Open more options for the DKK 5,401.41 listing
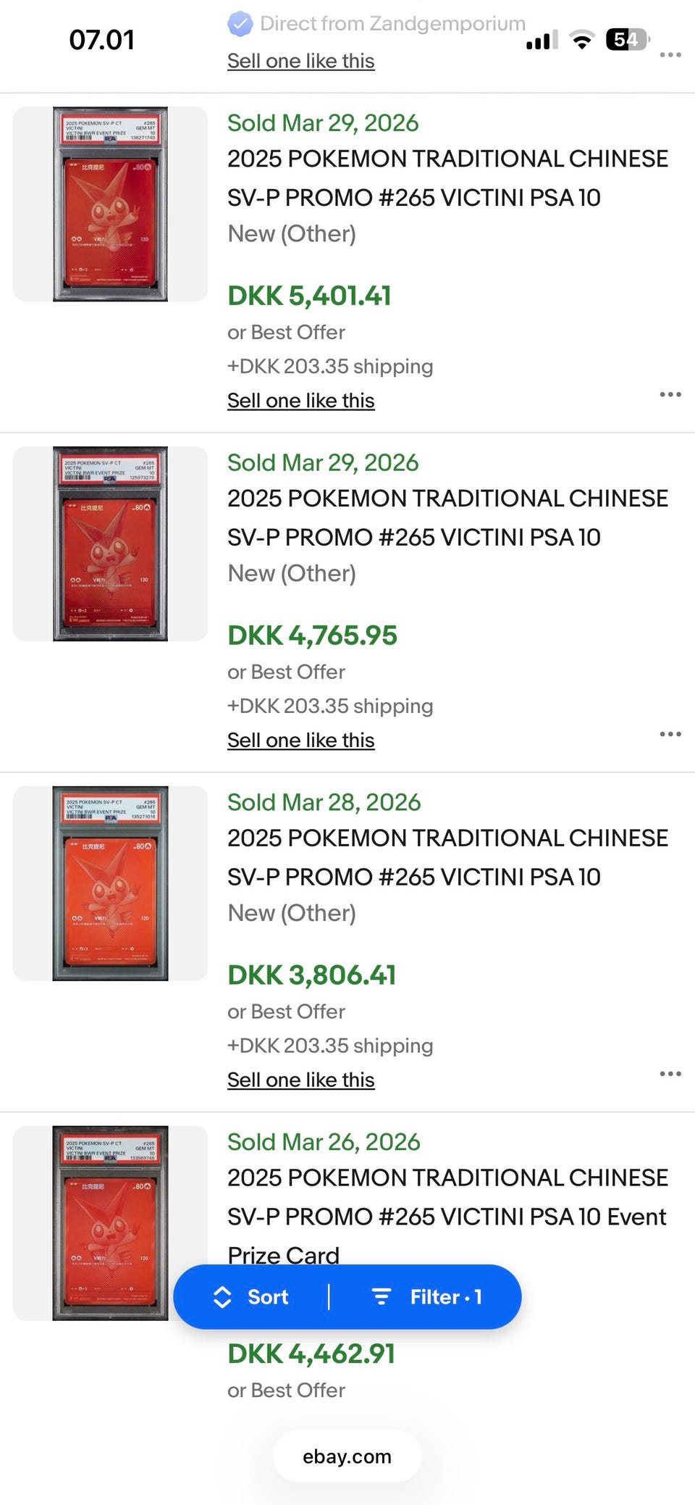This screenshot has height=1505, width=695. tap(670, 394)
